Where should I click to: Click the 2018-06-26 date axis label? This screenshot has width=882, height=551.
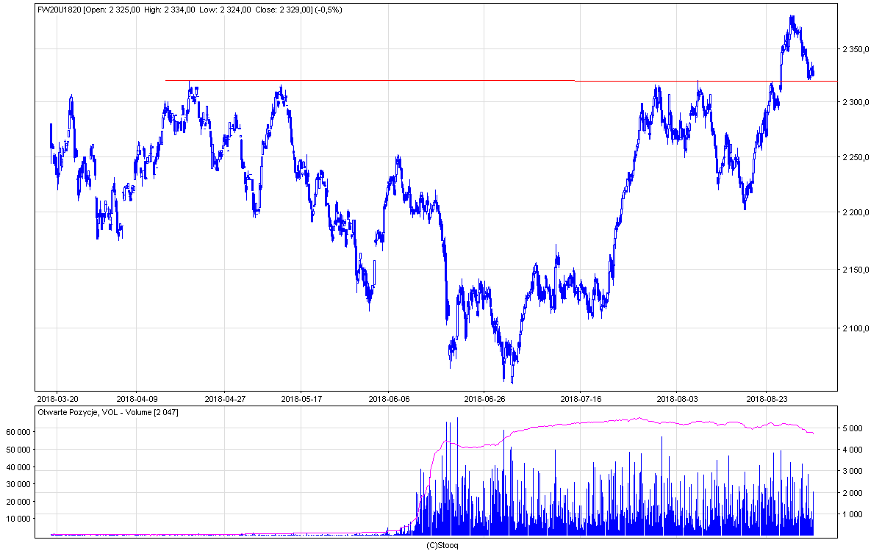point(484,399)
